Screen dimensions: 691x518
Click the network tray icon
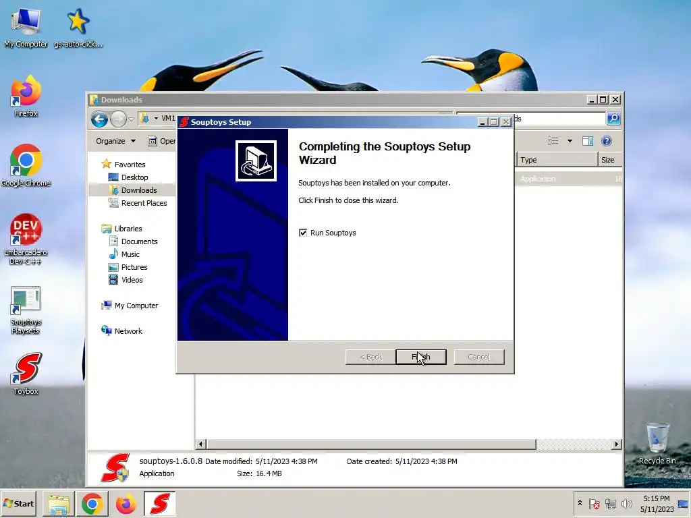coord(610,503)
